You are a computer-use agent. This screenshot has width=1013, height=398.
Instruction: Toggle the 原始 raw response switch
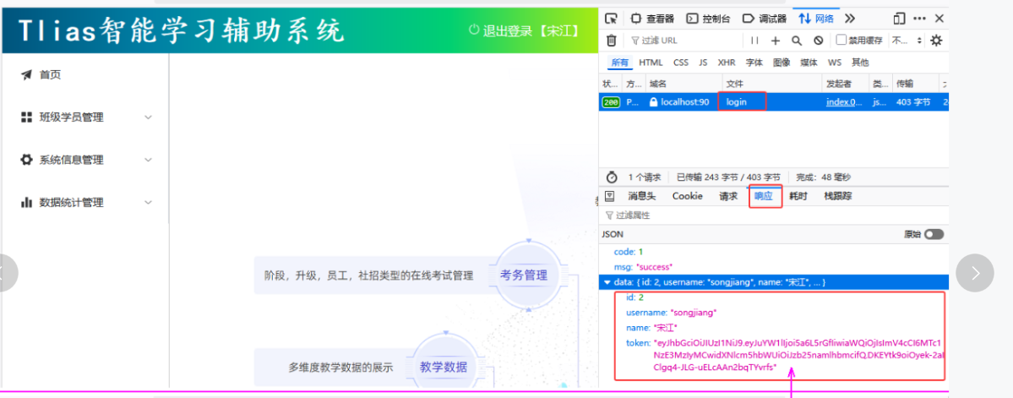click(934, 234)
